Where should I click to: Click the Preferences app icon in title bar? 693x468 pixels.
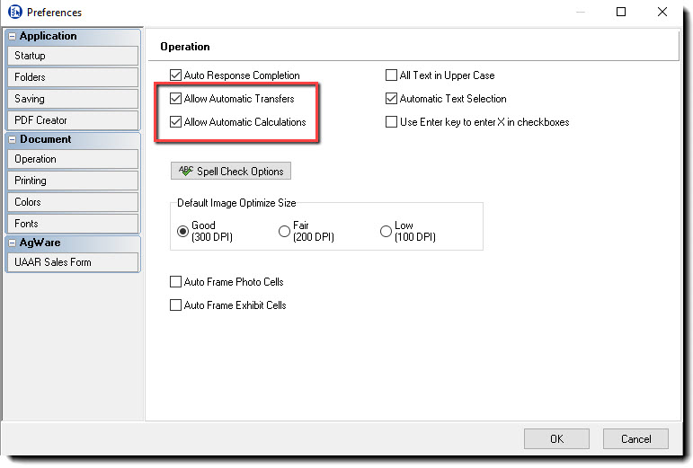coord(14,13)
